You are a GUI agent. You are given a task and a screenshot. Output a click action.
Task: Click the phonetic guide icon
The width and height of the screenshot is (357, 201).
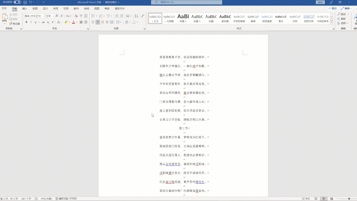(81, 16)
